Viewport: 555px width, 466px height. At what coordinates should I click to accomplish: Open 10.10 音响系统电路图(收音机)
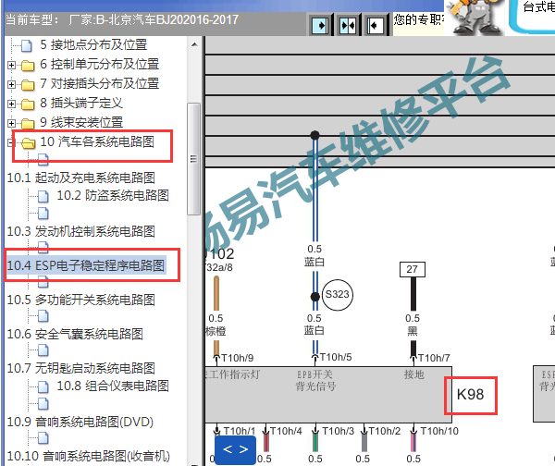click(x=89, y=457)
